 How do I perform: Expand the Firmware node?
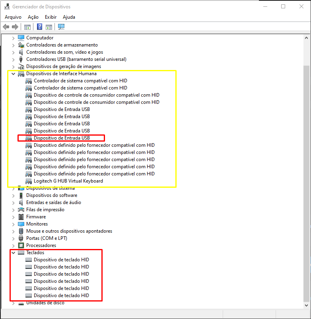pos(13,217)
